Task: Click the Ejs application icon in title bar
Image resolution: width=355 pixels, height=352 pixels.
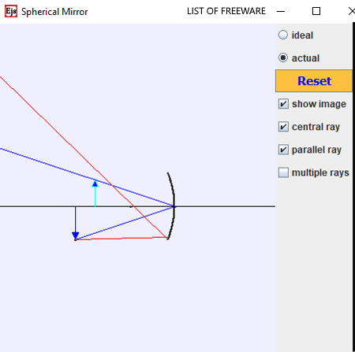Action: [11, 11]
